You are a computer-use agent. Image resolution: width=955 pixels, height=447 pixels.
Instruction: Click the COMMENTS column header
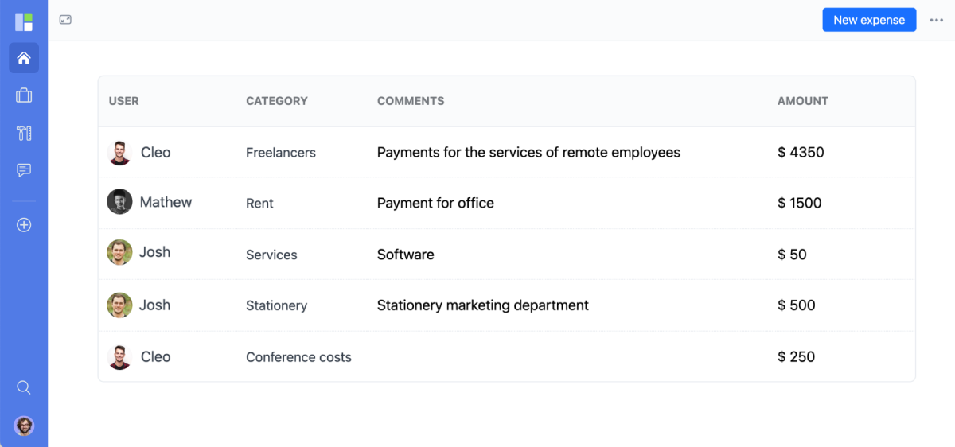[411, 101]
